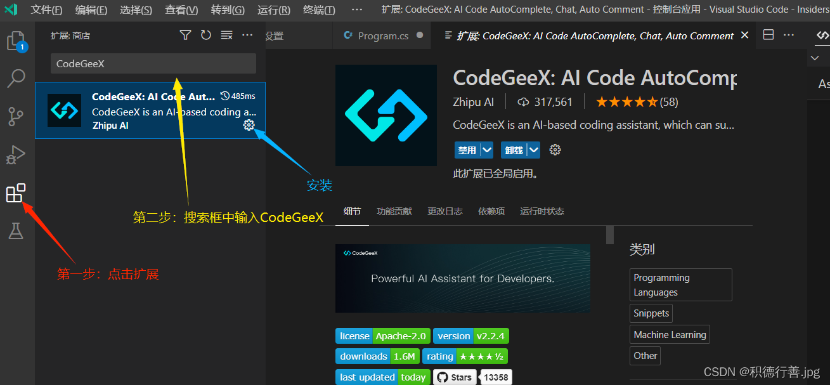Open Run and Debug view
The width and height of the screenshot is (830, 385).
(x=15, y=155)
